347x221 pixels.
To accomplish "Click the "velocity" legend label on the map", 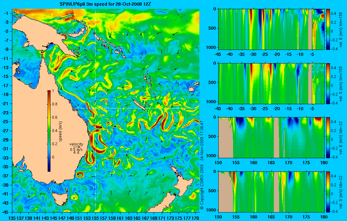I will click(76, 144).
